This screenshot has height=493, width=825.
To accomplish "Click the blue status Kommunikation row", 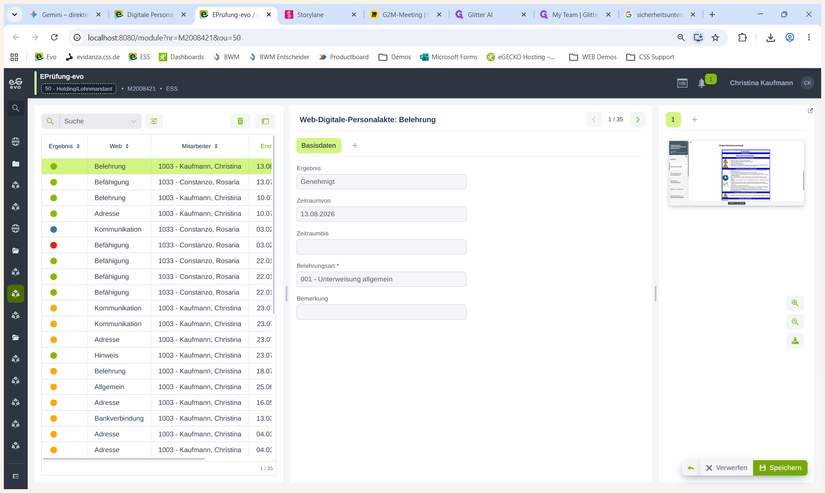I will pyautogui.click(x=157, y=229).
